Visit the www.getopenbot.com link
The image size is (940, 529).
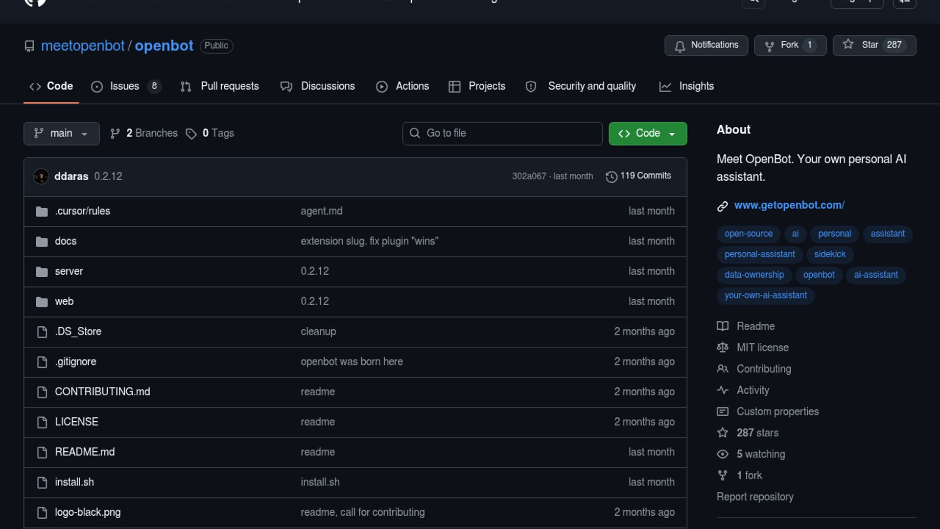[789, 205]
